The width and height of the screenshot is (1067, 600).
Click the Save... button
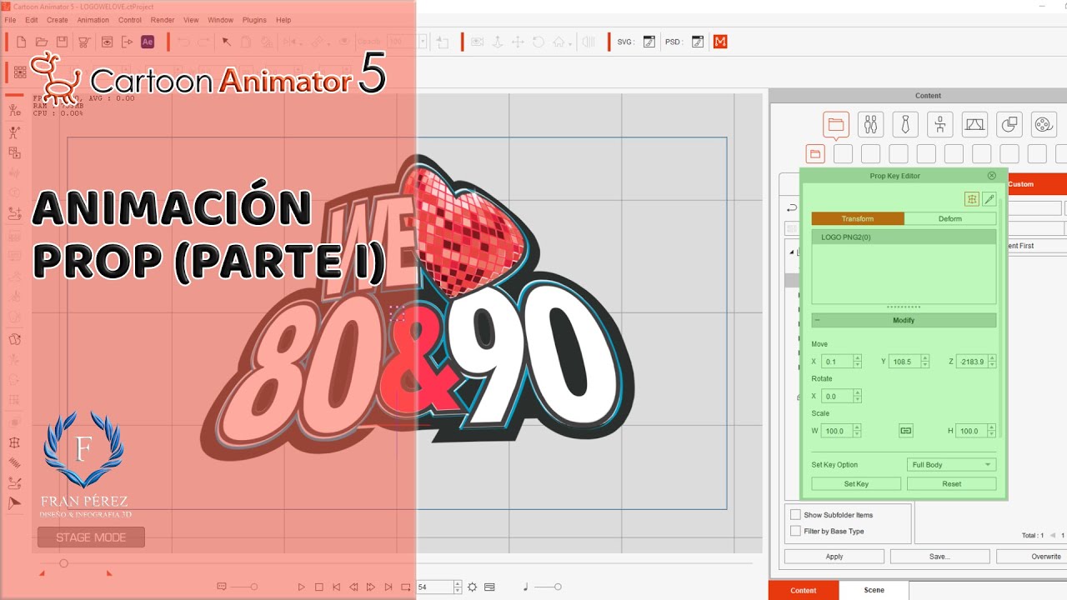940,557
